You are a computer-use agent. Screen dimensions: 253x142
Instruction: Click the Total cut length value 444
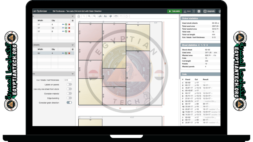213,34
